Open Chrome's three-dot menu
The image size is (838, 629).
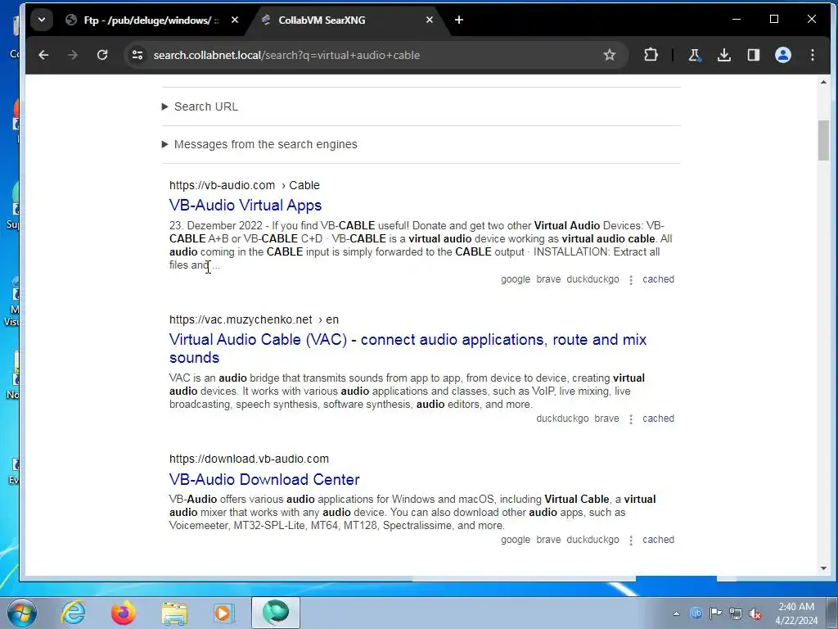(x=813, y=55)
